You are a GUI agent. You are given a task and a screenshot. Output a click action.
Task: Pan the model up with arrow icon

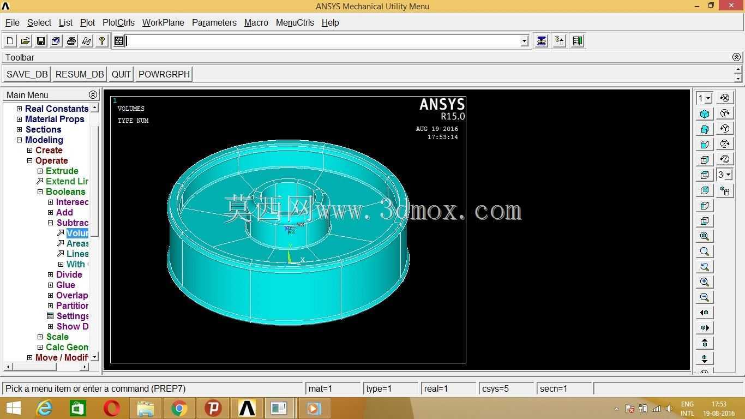(x=705, y=343)
